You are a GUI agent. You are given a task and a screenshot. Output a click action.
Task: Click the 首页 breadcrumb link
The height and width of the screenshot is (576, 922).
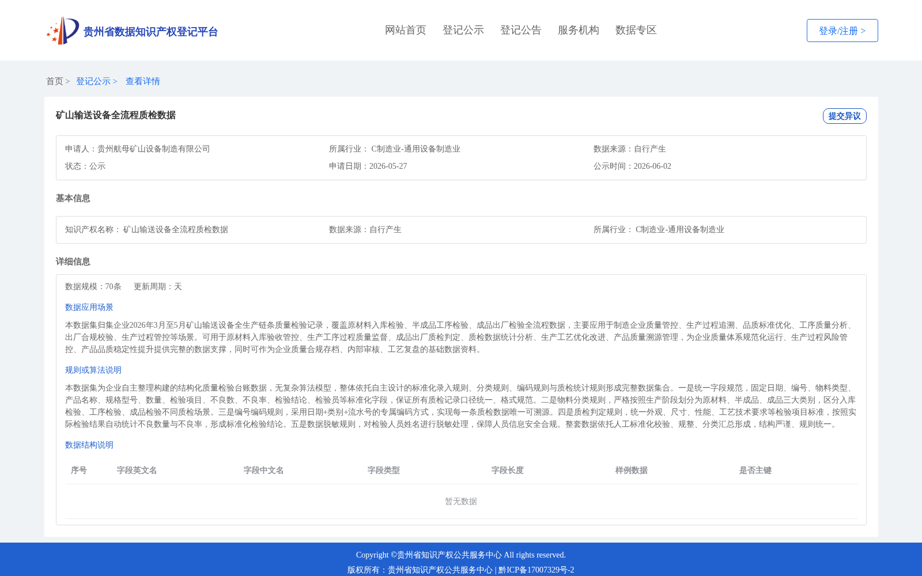point(55,81)
